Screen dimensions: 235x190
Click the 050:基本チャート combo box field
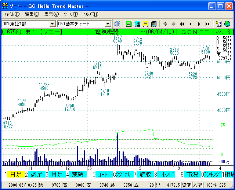84,24
